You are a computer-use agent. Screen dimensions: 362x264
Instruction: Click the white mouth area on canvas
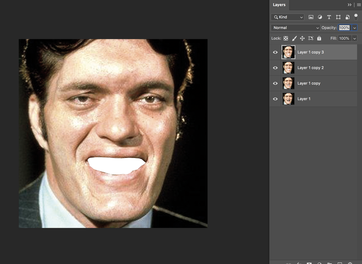pyautogui.click(x=116, y=166)
